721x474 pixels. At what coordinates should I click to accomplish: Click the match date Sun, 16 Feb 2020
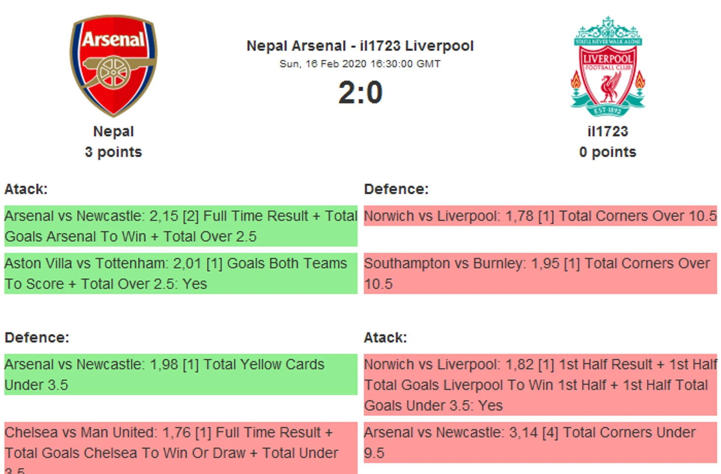323,64
